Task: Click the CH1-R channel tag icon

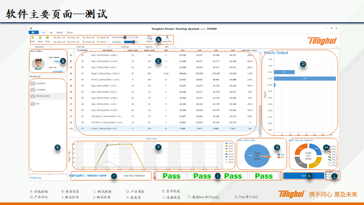Action: (84, 37)
